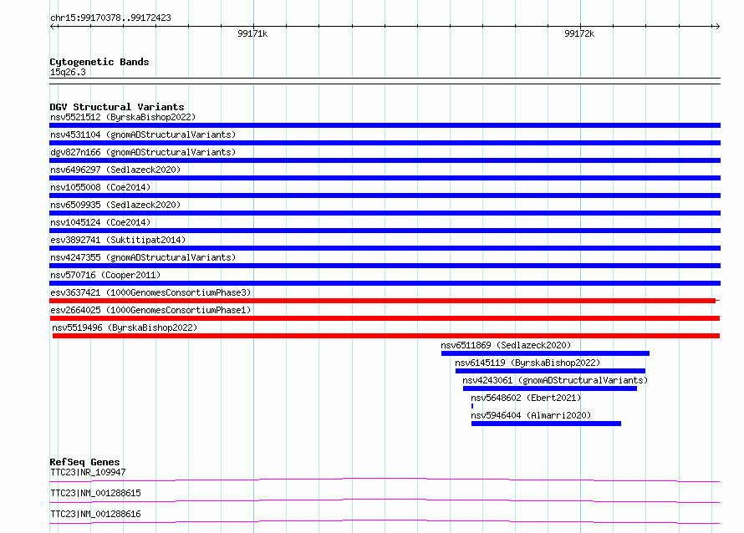Image resolution: width=744 pixels, height=533 pixels.
Task: Click the tiny nsv5648602 (Ebert2021) marker
Action: [x=472, y=406]
